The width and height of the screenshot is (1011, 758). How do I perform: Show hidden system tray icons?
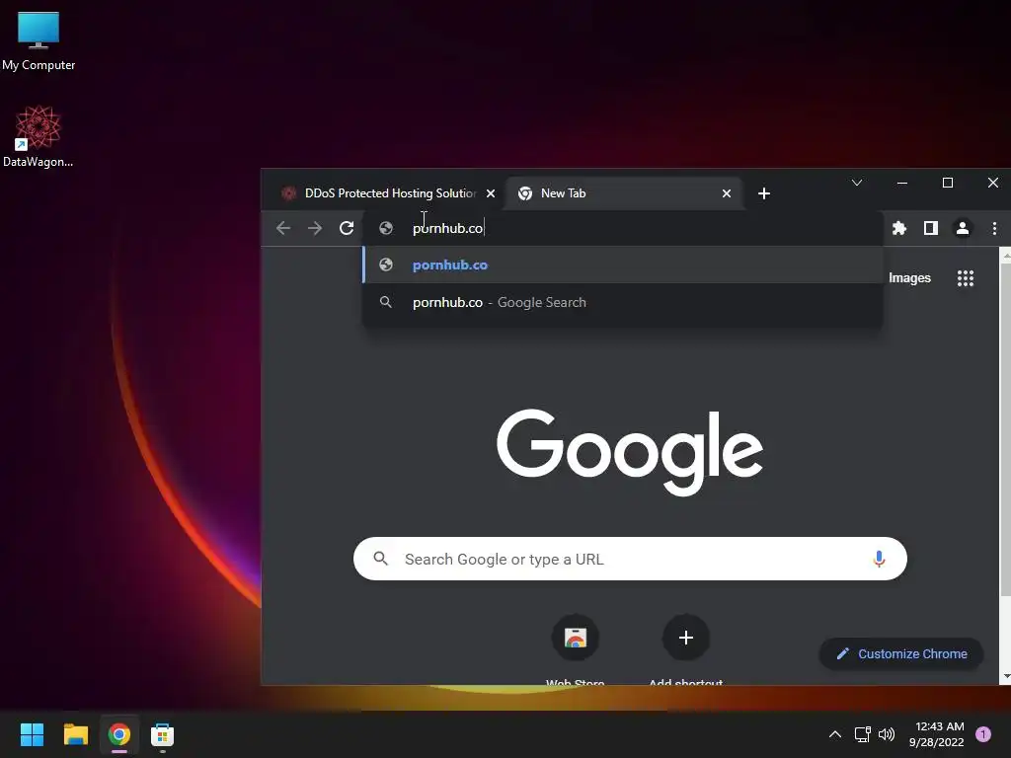(835, 734)
